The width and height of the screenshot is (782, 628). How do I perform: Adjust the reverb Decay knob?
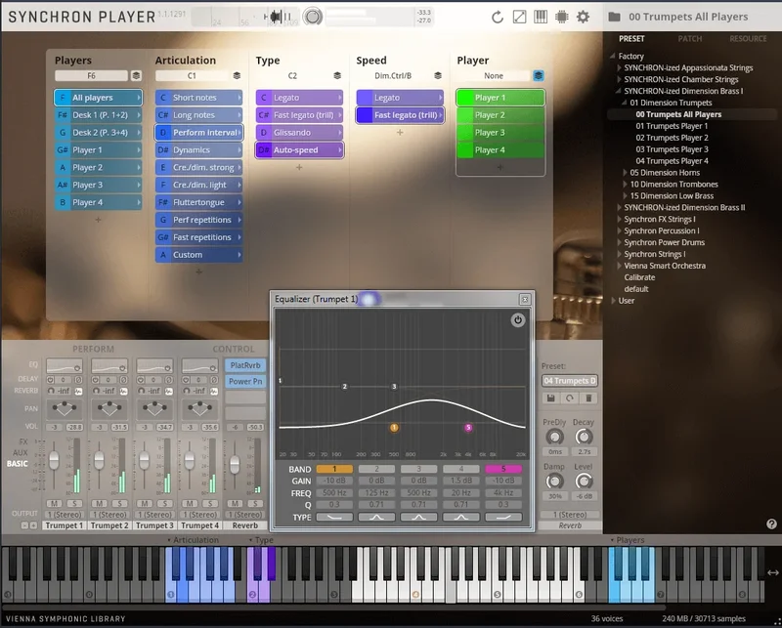[584, 438]
